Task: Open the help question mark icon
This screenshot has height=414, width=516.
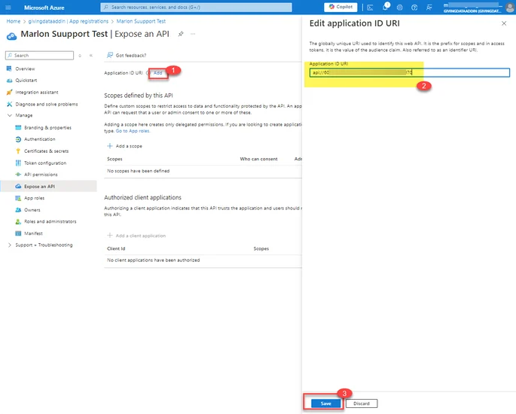Action: pyautogui.click(x=414, y=8)
